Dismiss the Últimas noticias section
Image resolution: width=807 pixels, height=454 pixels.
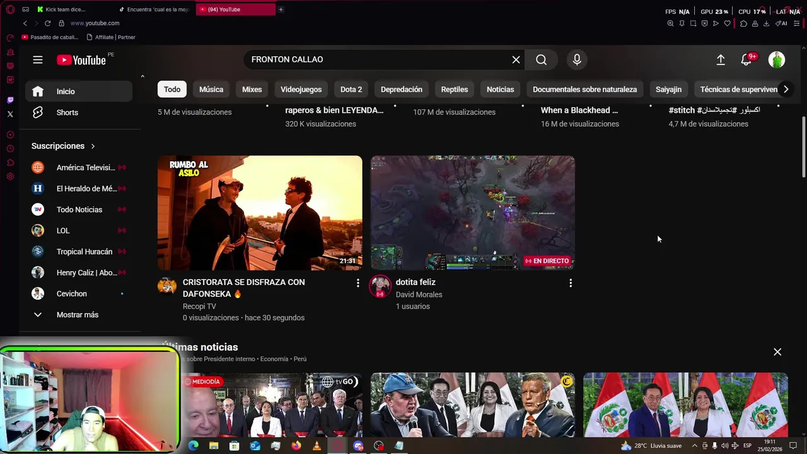777,352
